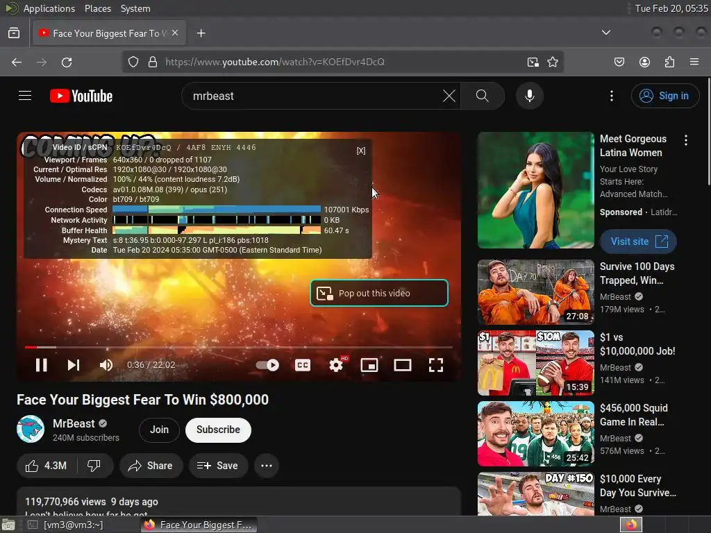Open the System menu
Viewport: 711px width, 533px height.
coord(135,8)
